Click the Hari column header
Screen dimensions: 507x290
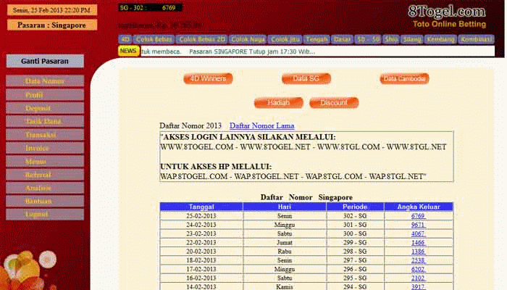(x=285, y=207)
